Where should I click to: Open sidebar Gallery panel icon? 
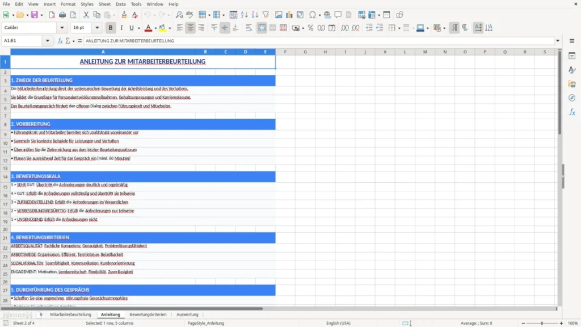pyautogui.click(x=572, y=84)
